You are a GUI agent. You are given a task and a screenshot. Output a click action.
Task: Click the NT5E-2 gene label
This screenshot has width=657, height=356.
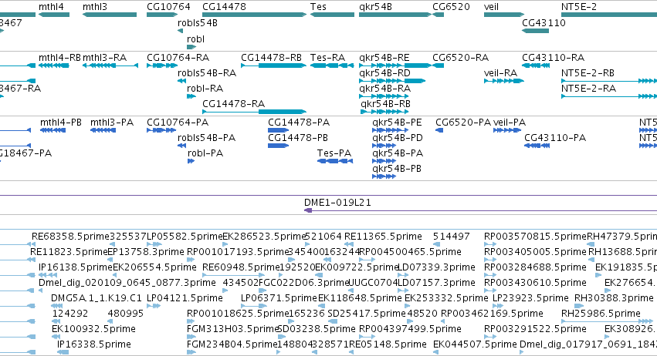(x=579, y=7)
